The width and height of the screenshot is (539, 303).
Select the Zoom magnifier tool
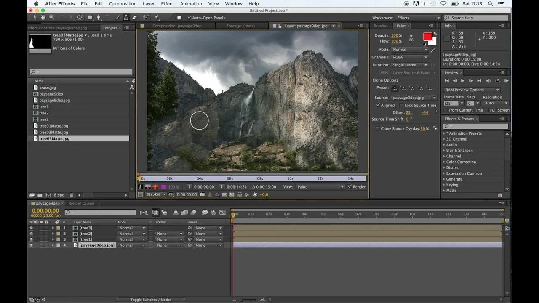51,17
